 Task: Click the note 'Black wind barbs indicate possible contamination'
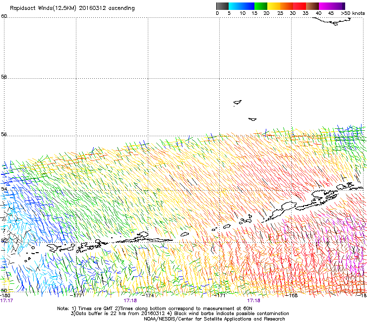tap(232, 314)
